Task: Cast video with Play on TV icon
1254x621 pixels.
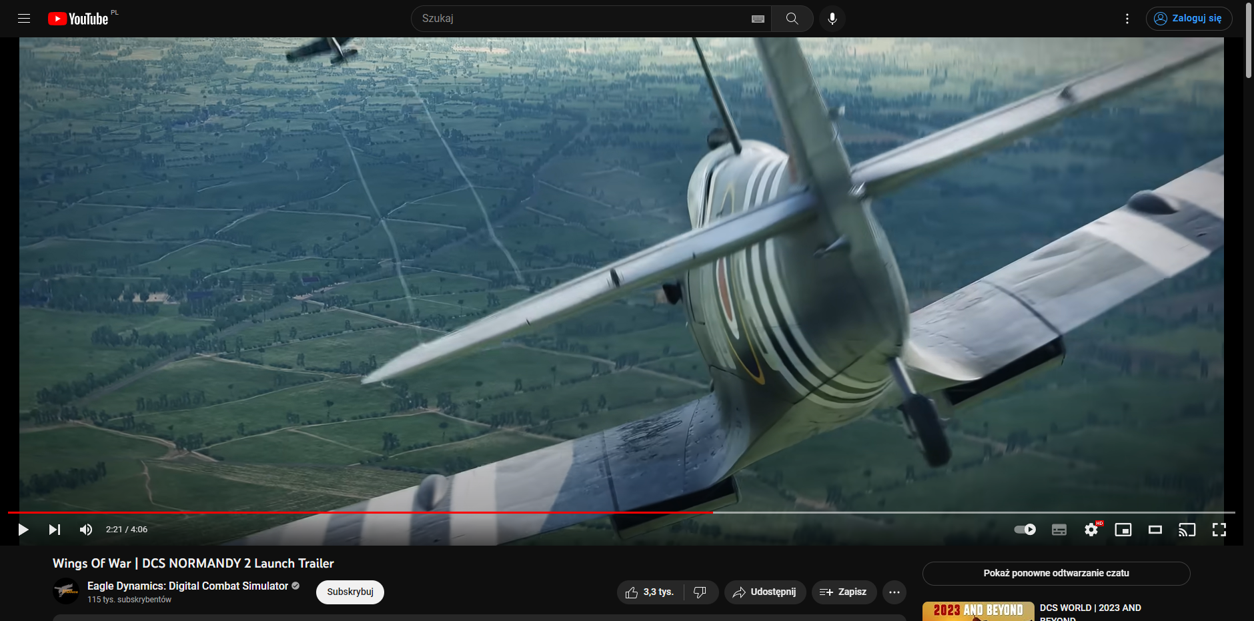Action: click(1187, 530)
